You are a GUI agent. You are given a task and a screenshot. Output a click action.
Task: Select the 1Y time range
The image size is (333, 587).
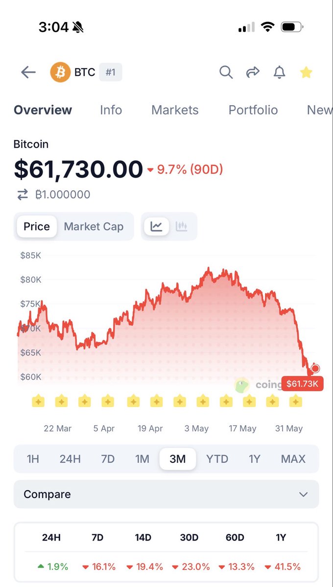[x=254, y=459]
